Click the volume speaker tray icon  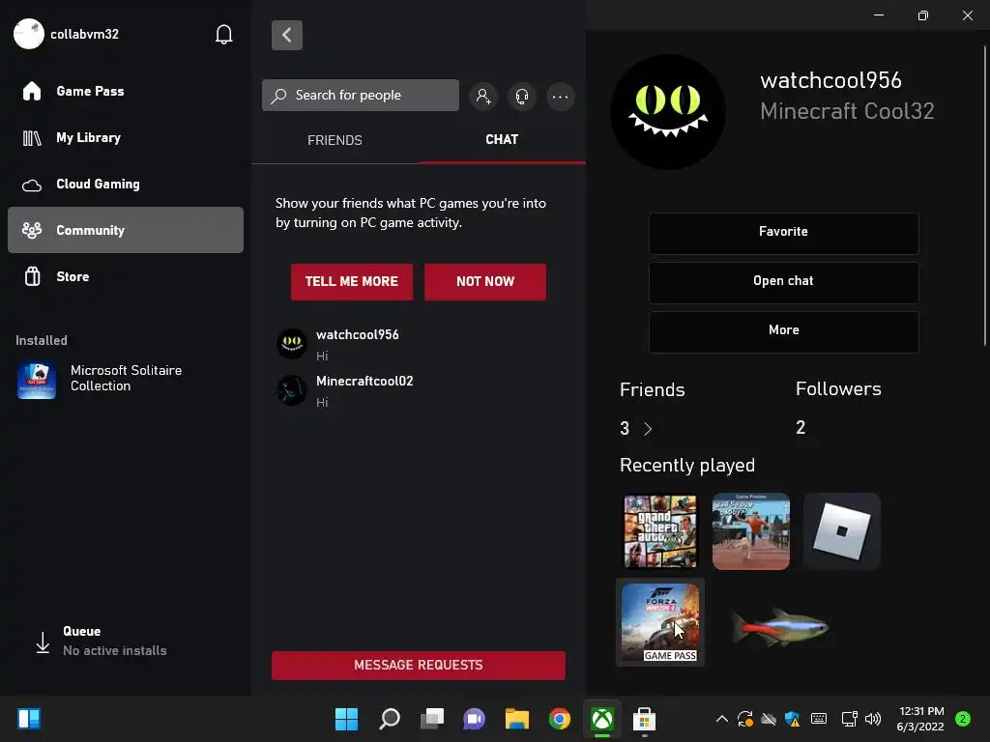click(873, 719)
